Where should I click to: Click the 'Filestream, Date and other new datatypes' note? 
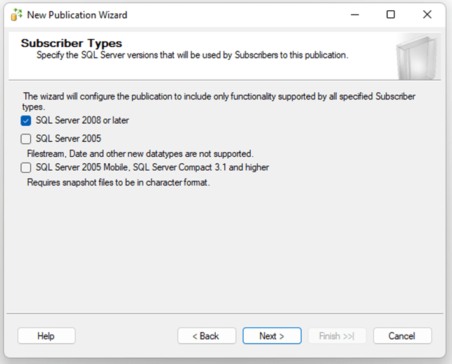coord(140,154)
